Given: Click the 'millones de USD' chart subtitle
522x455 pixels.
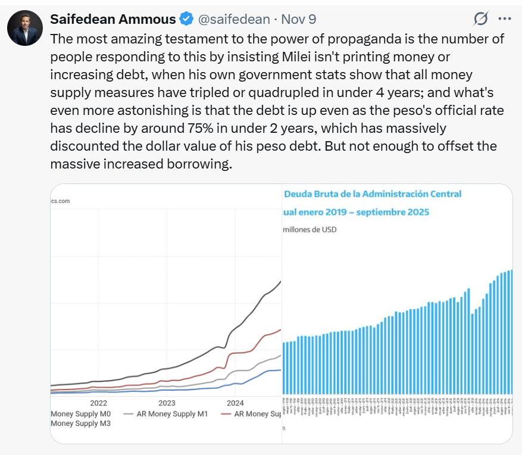Looking at the screenshot, I should pos(310,229).
